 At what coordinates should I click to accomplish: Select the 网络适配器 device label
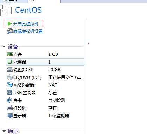tap(24, 85)
